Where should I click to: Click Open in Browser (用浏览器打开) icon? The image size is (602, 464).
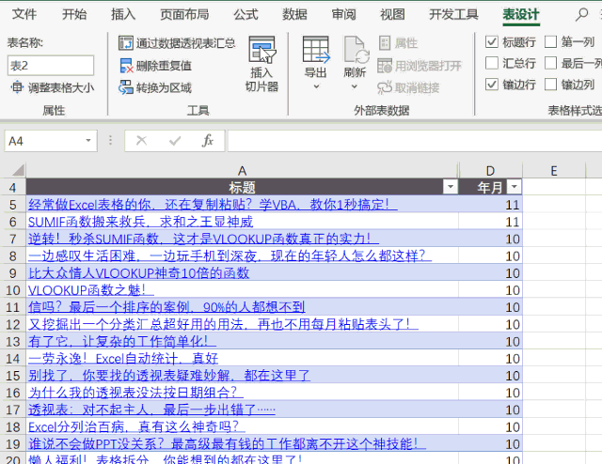click(385, 66)
